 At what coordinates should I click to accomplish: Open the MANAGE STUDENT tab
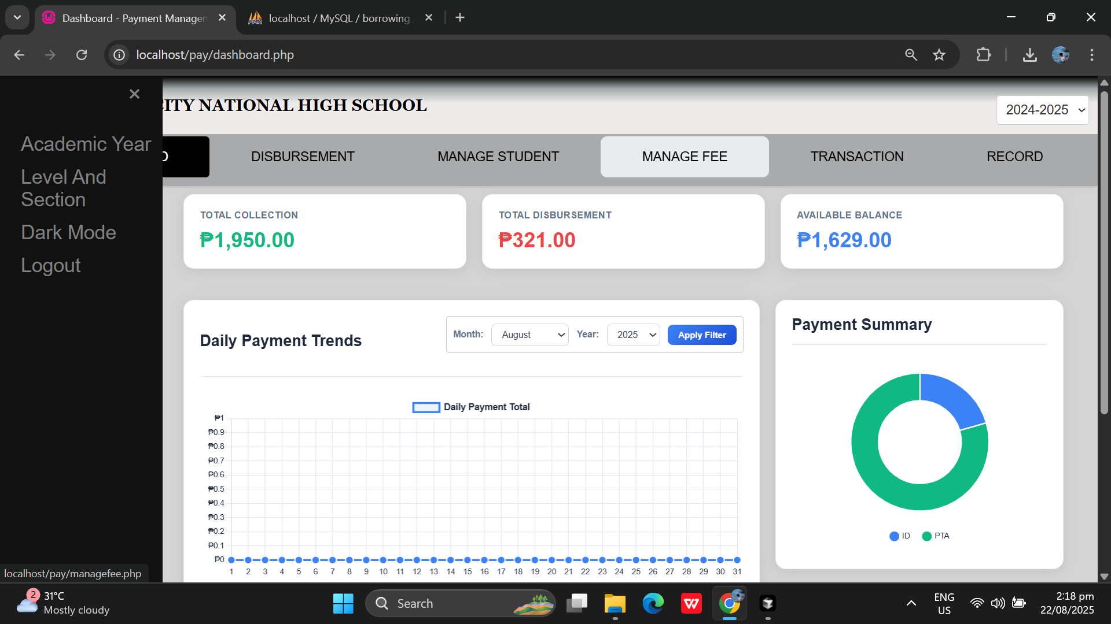point(498,156)
